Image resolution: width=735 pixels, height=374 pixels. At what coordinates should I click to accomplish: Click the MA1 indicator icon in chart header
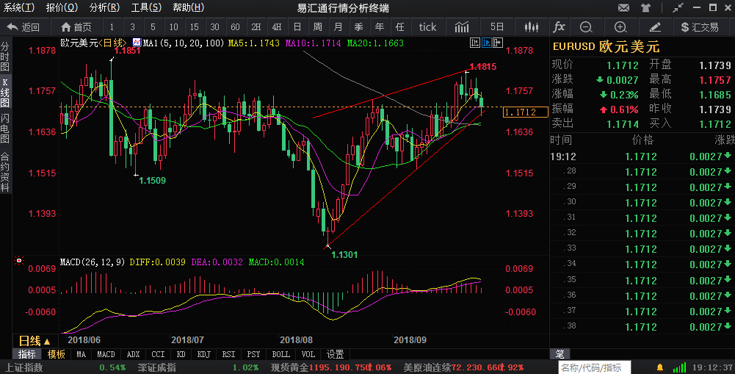137,43
